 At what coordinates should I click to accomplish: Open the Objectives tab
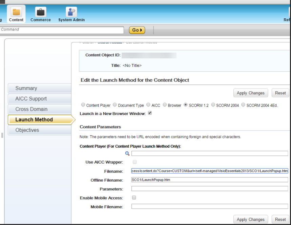pos(40,130)
